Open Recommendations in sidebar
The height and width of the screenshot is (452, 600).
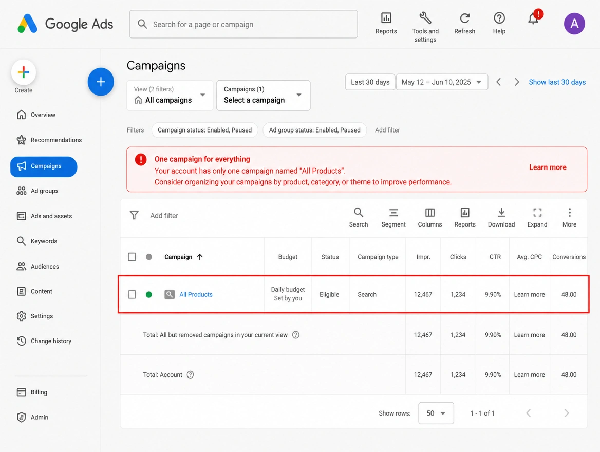click(49, 140)
